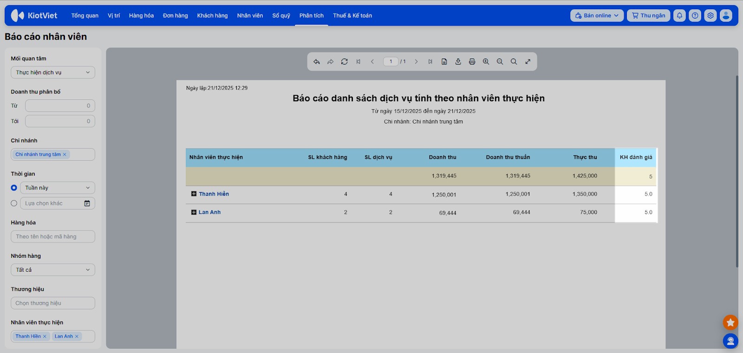
Task: Open the Mối quan tâm dropdown
Action: pyautogui.click(x=53, y=72)
